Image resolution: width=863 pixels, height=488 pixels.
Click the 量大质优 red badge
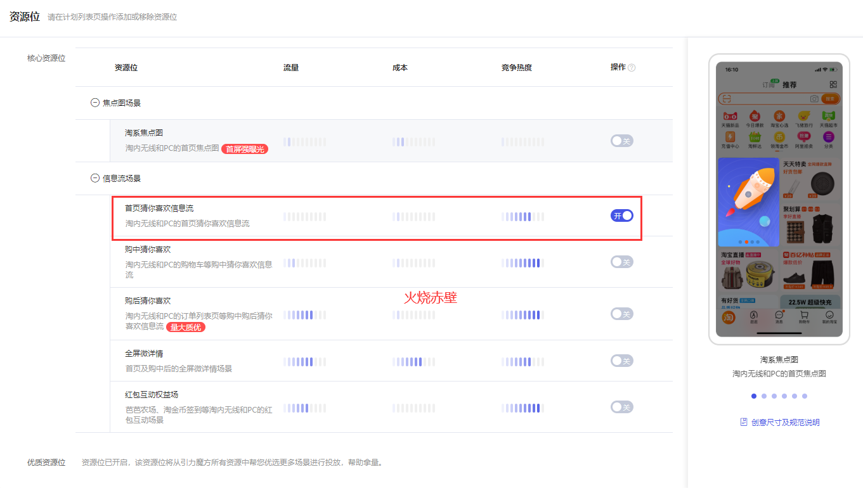[x=186, y=327]
